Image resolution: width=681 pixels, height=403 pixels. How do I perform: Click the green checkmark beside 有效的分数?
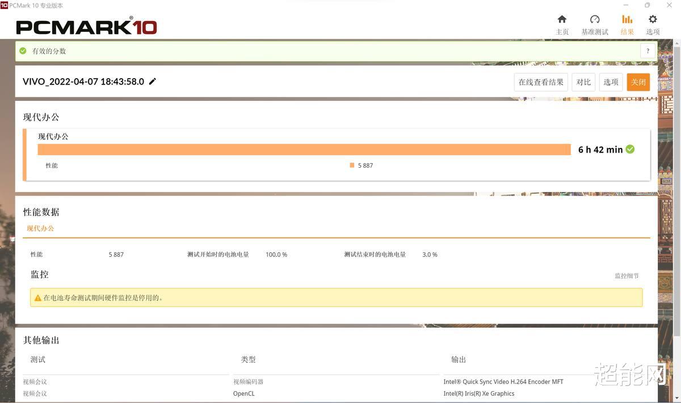pyautogui.click(x=23, y=50)
